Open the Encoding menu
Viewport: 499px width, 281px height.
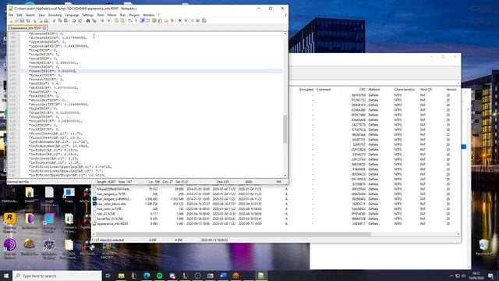pos(55,15)
